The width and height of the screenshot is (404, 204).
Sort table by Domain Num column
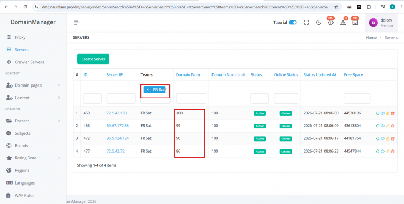[x=188, y=75]
